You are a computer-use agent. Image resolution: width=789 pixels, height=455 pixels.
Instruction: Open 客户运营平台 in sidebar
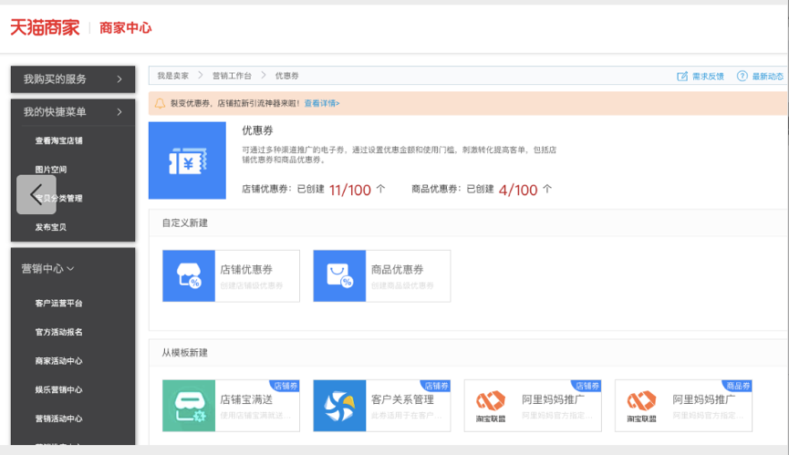point(58,303)
